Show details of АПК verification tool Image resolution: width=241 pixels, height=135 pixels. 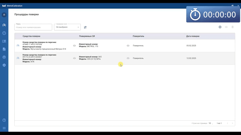point(75,58)
